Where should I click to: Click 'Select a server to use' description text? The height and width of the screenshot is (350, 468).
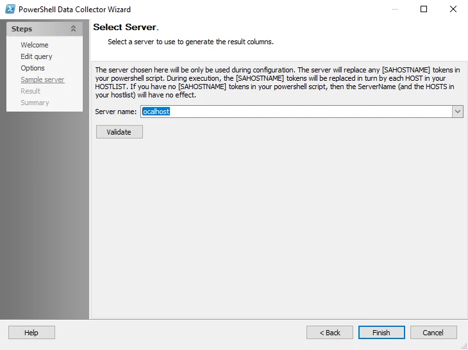click(x=190, y=42)
